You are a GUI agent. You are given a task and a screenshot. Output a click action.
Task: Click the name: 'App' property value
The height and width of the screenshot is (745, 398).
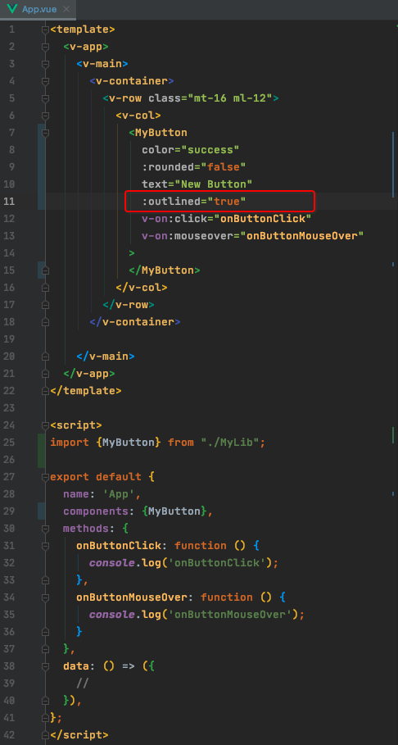pyautogui.click(x=119, y=494)
